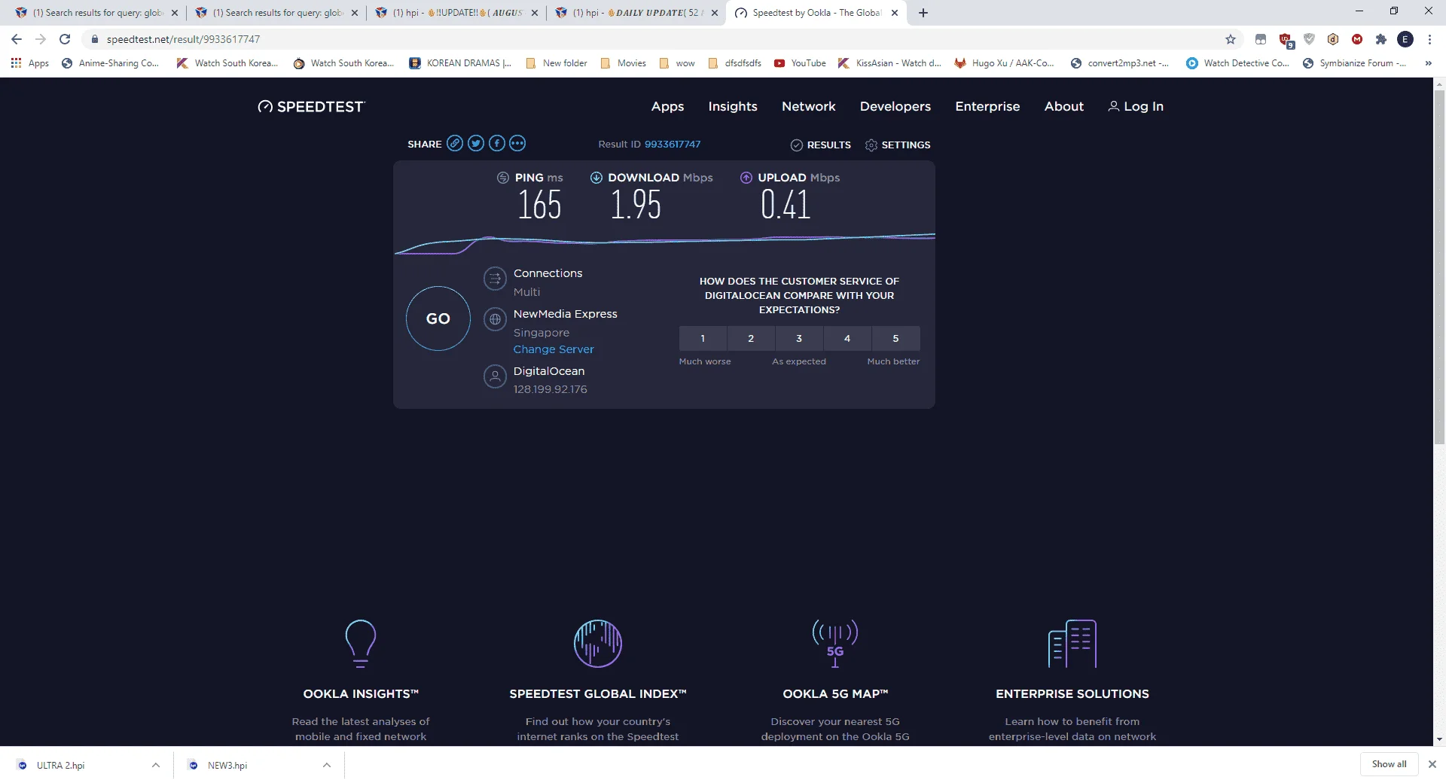
Task: Open Apps in Speedtest navigation
Action: click(x=667, y=107)
